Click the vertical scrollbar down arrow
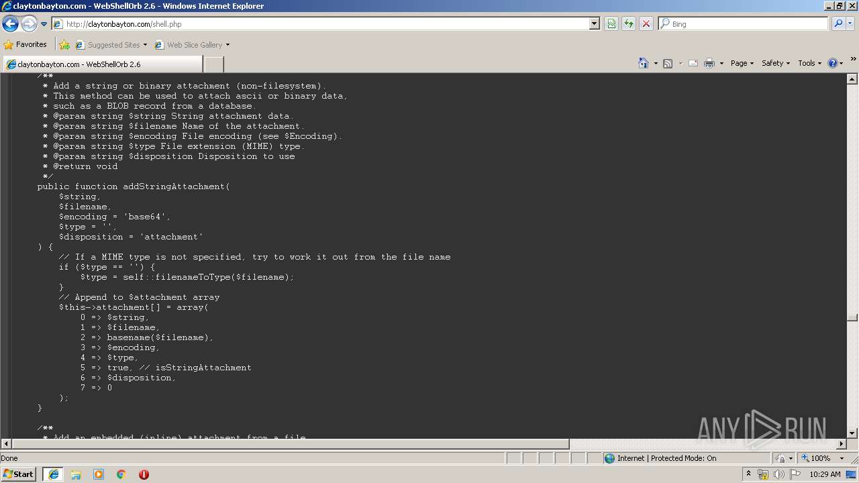This screenshot has height=483, width=859. tap(852, 433)
